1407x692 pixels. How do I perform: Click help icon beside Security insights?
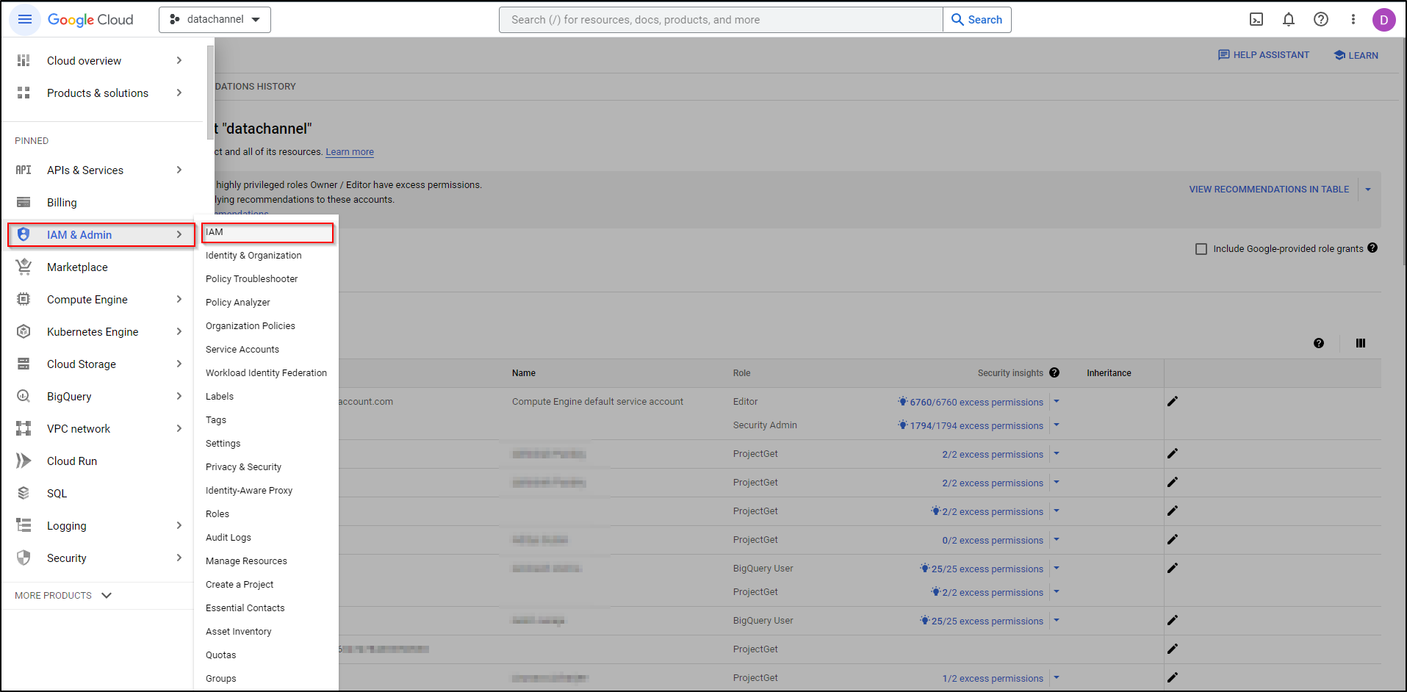1054,372
